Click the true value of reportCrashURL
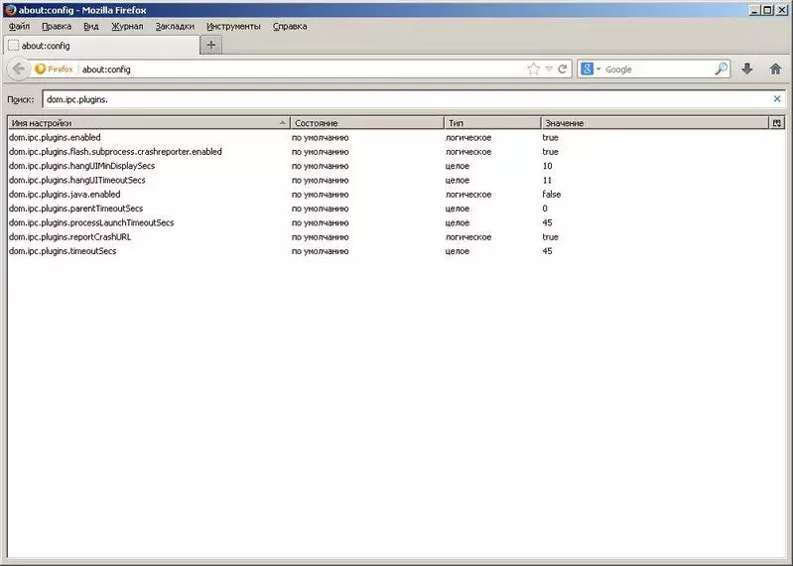The width and height of the screenshot is (793, 566). click(x=550, y=236)
